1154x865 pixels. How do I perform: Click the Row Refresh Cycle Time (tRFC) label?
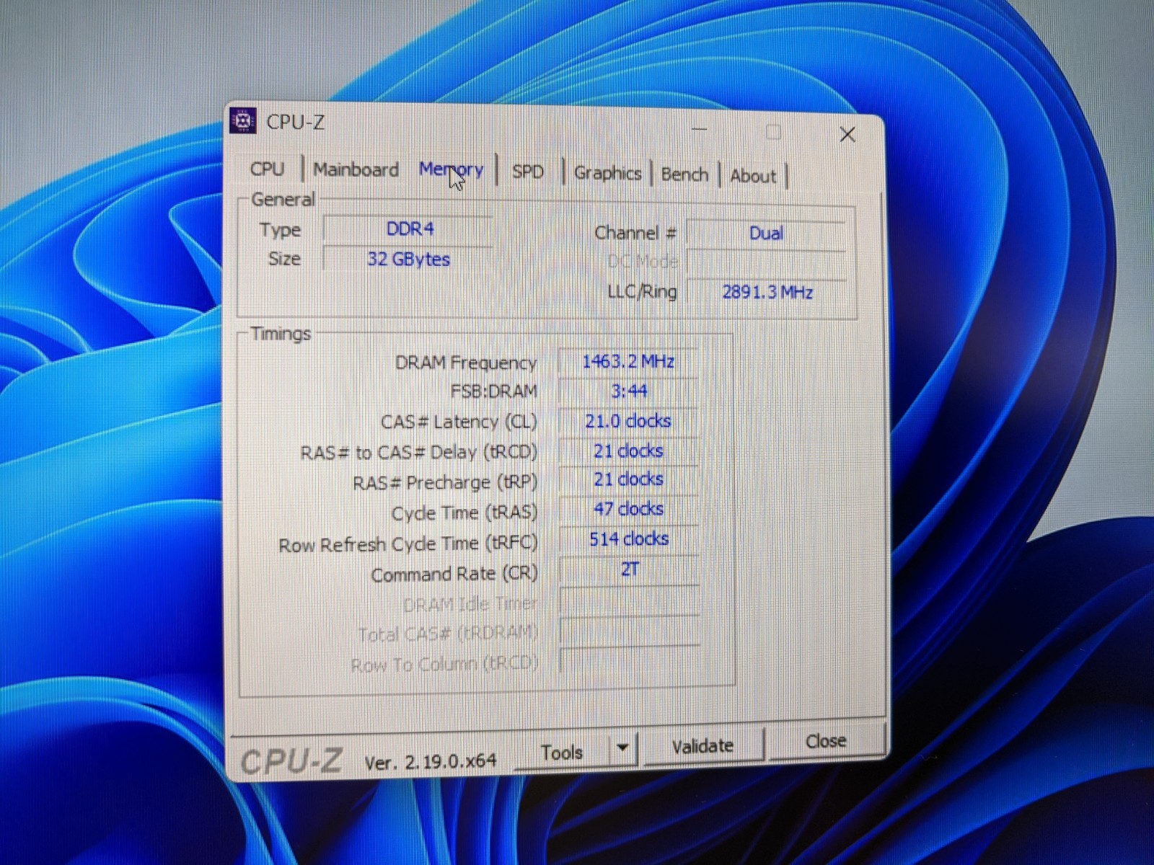click(408, 544)
